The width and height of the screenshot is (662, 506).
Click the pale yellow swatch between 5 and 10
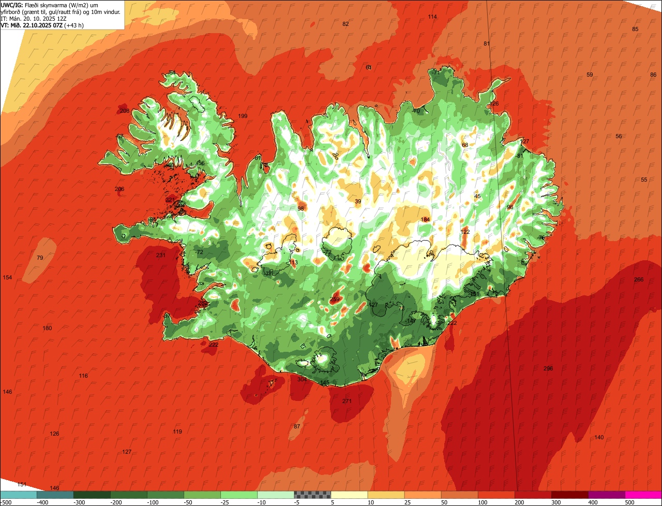click(349, 495)
